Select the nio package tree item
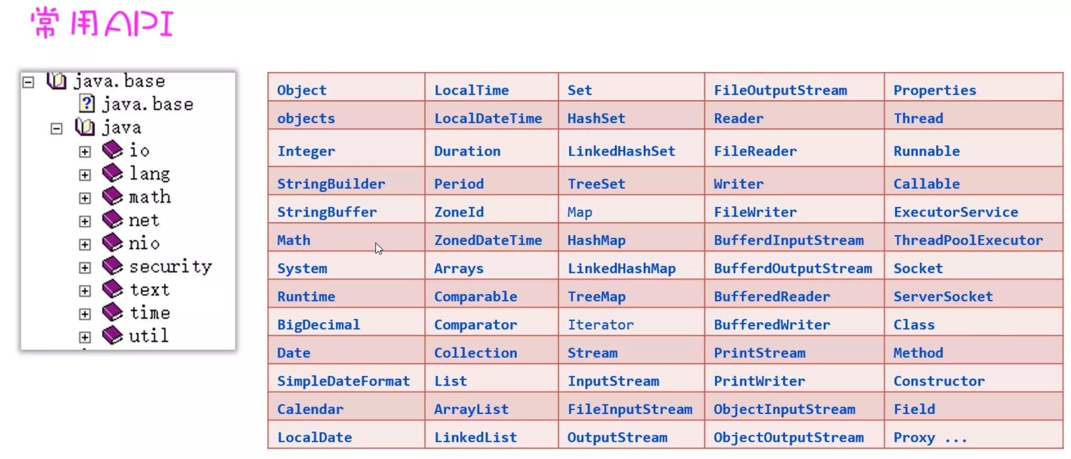 [x=144, y=243]
